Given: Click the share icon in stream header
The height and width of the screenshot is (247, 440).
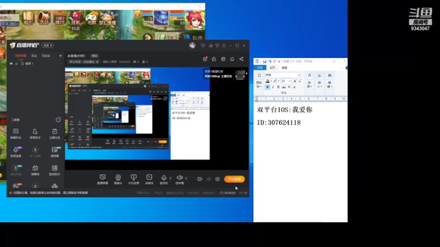Looking at the screenshot, I should point(241,59).
